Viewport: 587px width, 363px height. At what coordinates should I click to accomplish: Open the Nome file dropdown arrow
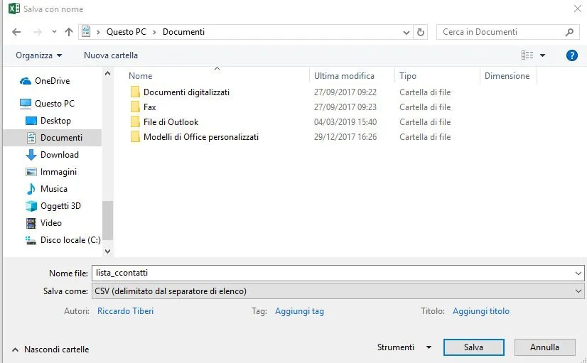578,273
